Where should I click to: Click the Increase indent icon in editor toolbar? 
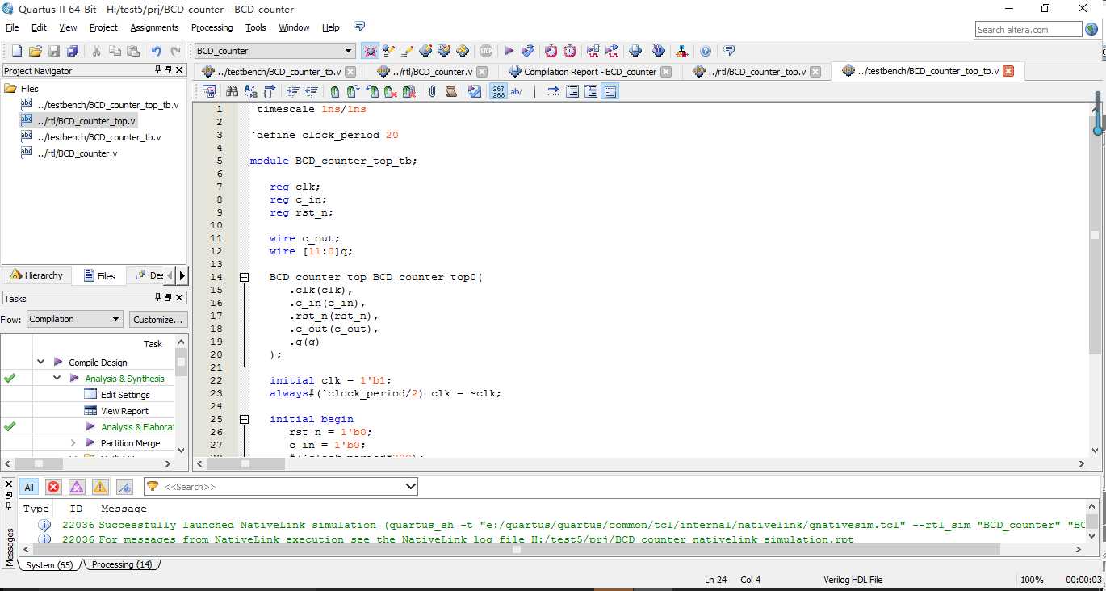(x=293, y=91)
